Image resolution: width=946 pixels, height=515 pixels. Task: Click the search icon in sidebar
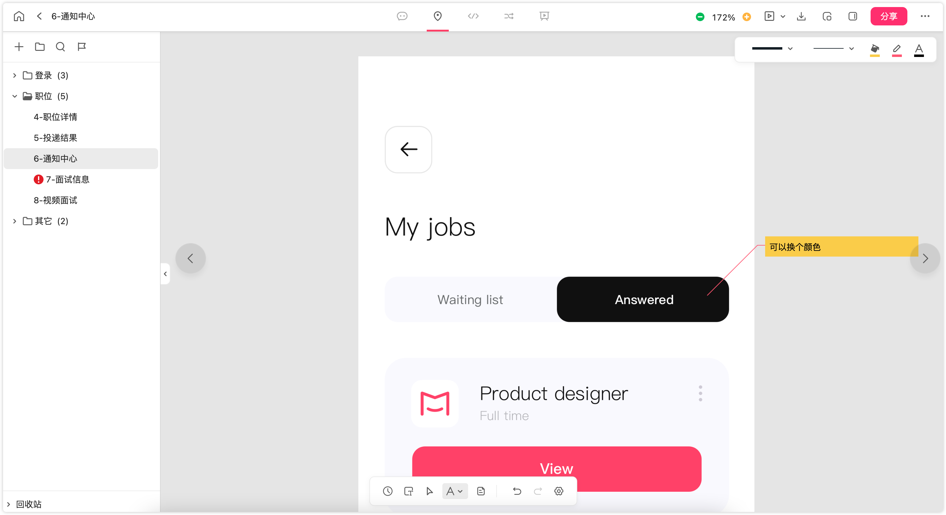(61, 47)
